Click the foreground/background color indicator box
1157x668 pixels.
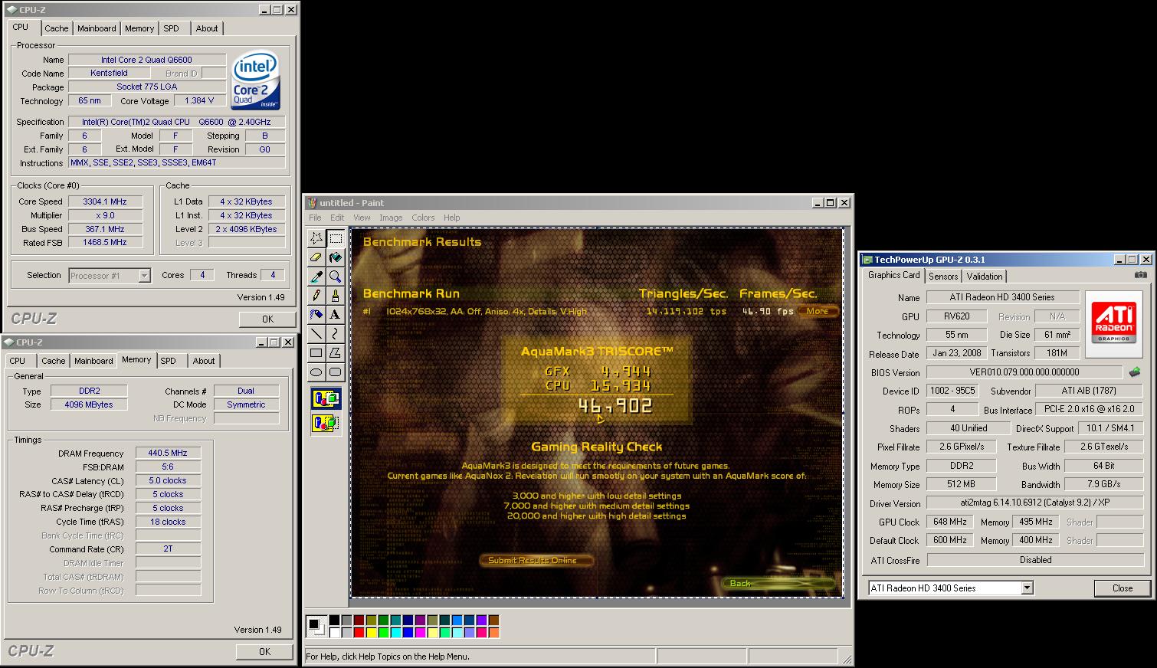(x=316, y=627)
